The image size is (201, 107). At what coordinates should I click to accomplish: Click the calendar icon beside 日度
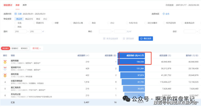pos(15,14)
